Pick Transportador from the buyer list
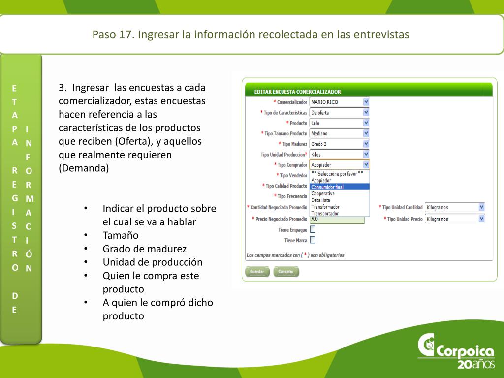Viewport: 504px width, 378px height. tap(340, 213)
